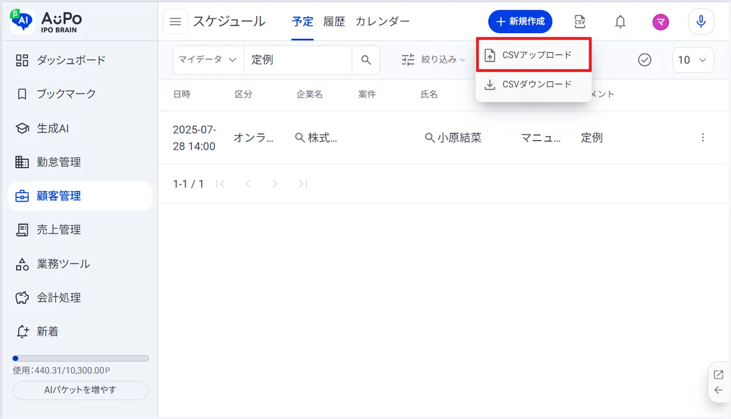Image resolution: width=731 pixels, height=419 pixels.
Task: Open ブックマーク in the sidebar
Action: [x=80, y=94]
